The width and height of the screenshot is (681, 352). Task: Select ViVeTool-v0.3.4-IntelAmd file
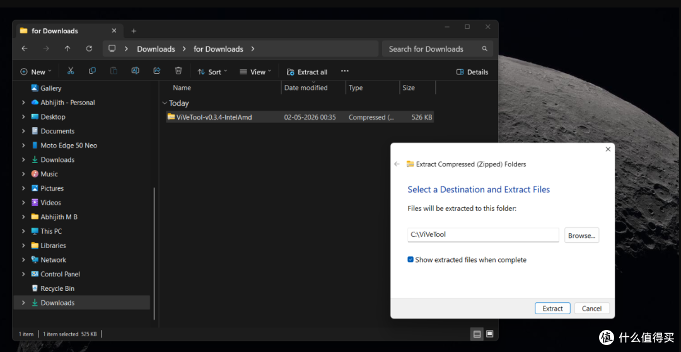point(214,117)
